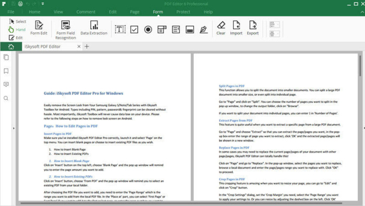Select the Digital Signature field tool

point(203,30)
